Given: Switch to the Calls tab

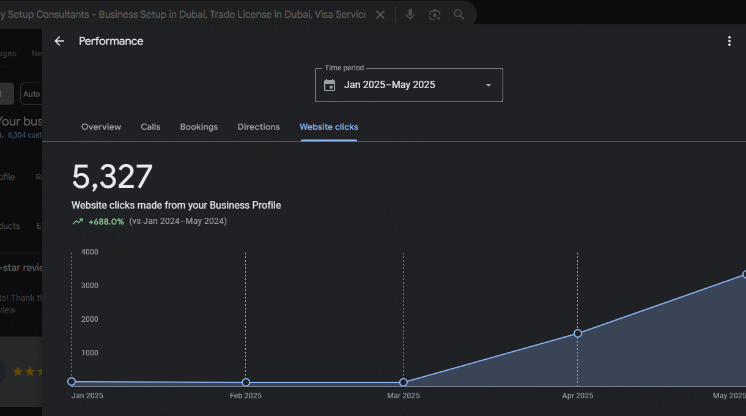Looking at the screenshot, I should (150, 127).
